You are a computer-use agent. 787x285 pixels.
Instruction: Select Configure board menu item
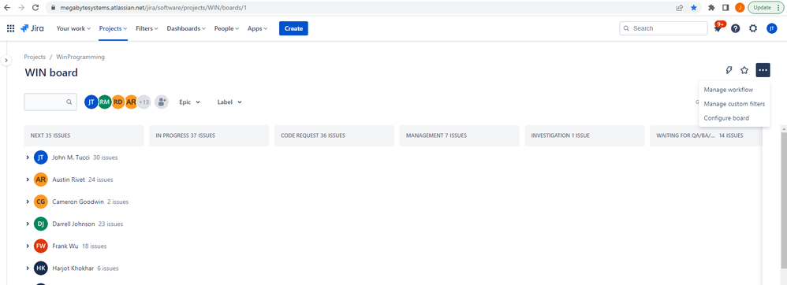click(734, 118)
